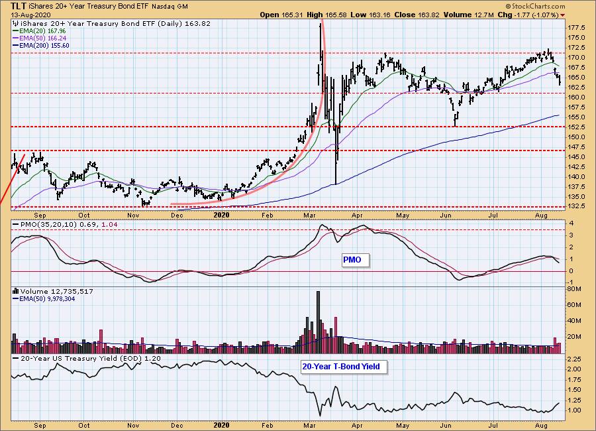The height and width of the screenshot is (431, 596).
Task: Click the 'EMA(20) 167.96' legend entry
Action: pos(42,31)
